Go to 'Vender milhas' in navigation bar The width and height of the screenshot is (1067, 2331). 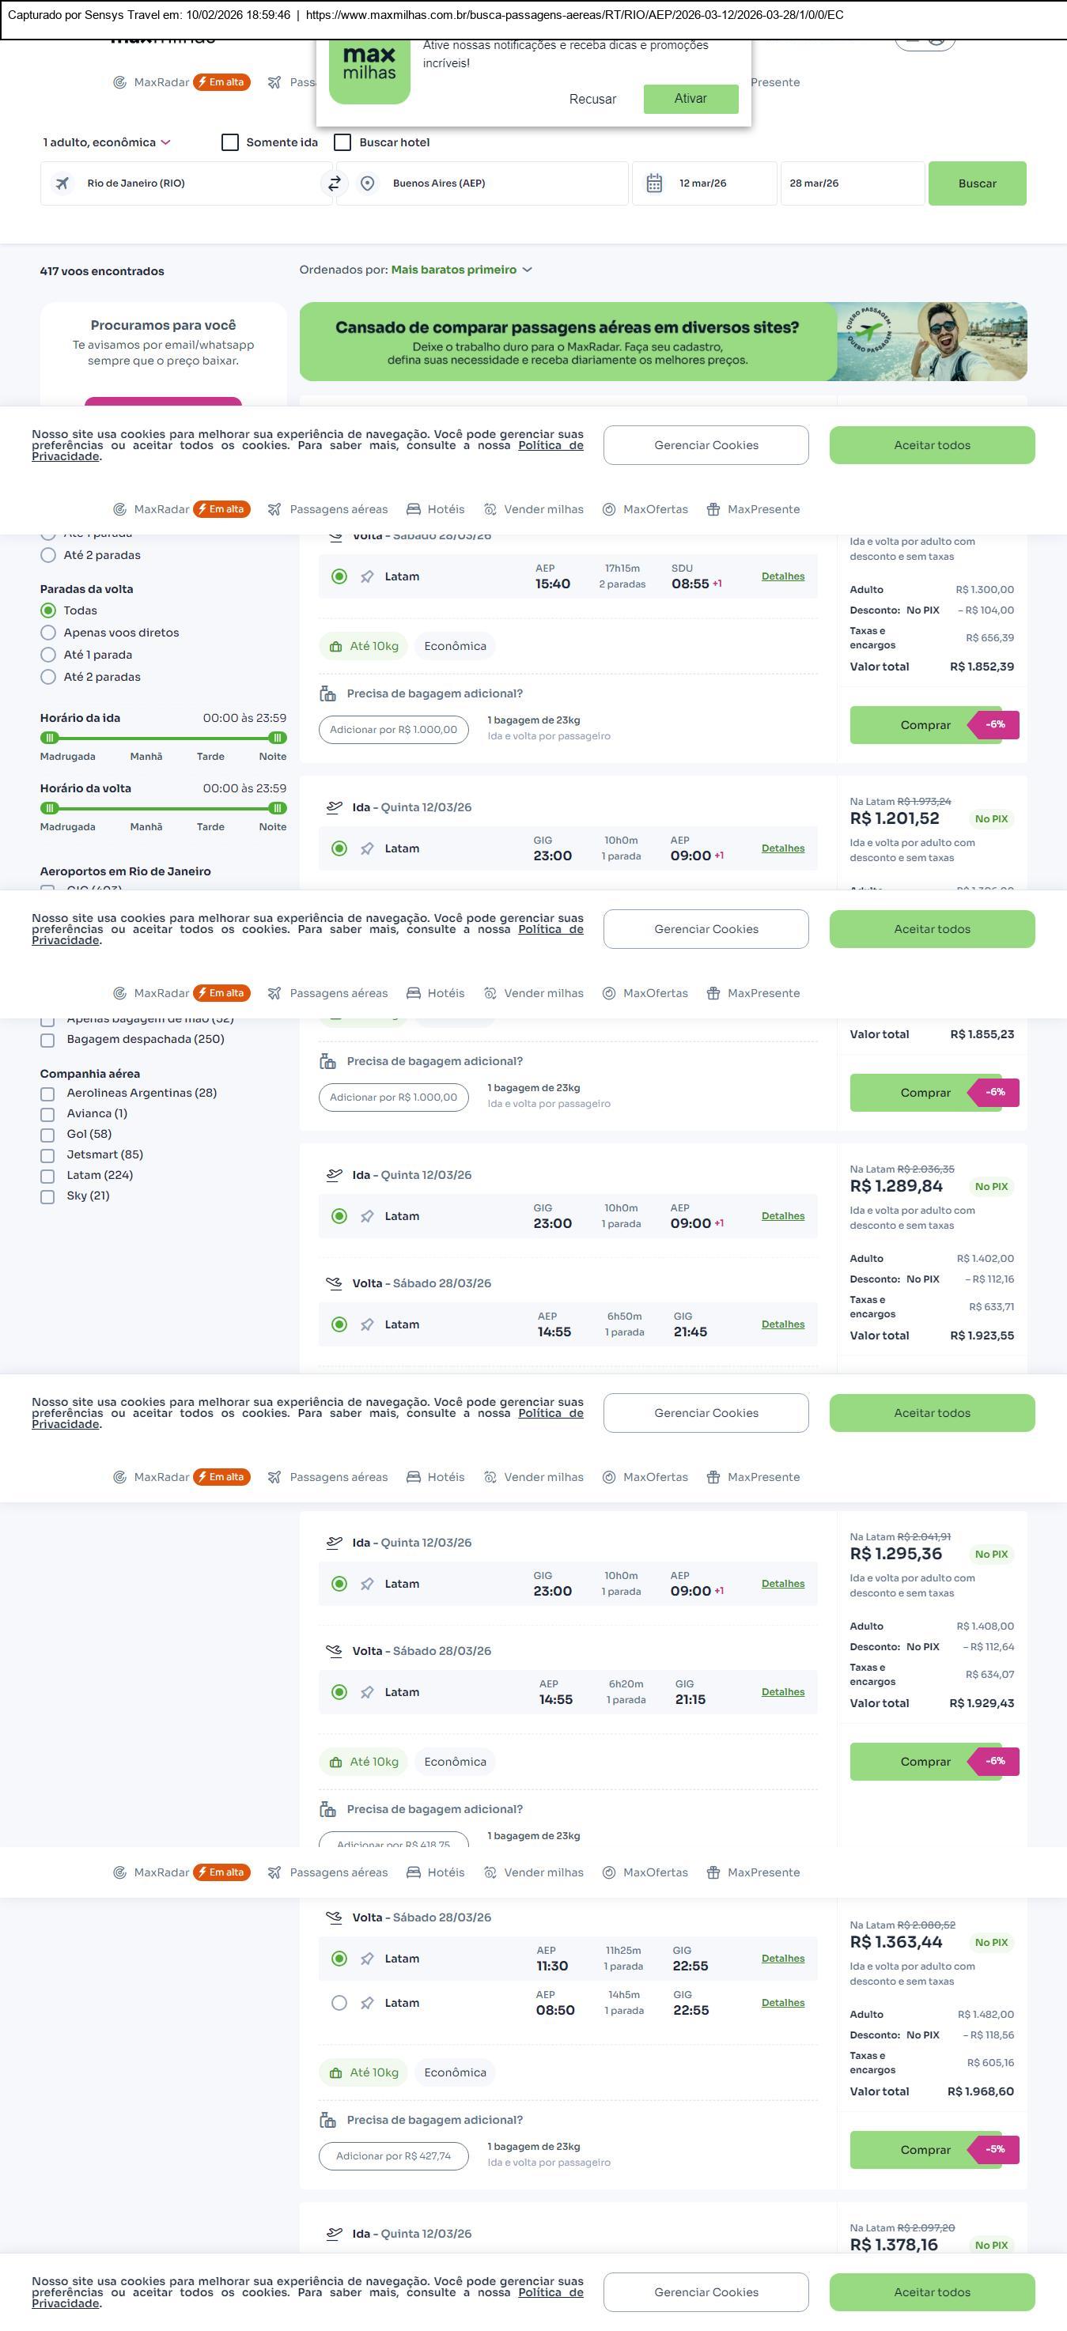pos(533,509)
